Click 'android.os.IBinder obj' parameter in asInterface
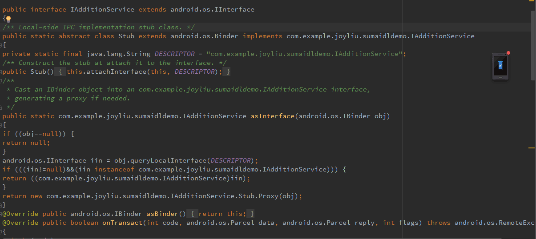The image size is (536, 239). [343, 116]
